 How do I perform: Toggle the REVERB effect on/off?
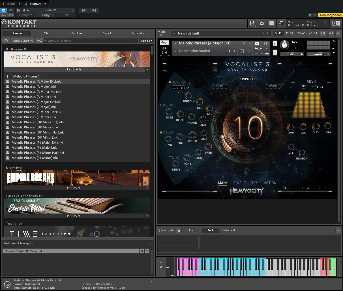pyautogui.click(x=170, y=82)
